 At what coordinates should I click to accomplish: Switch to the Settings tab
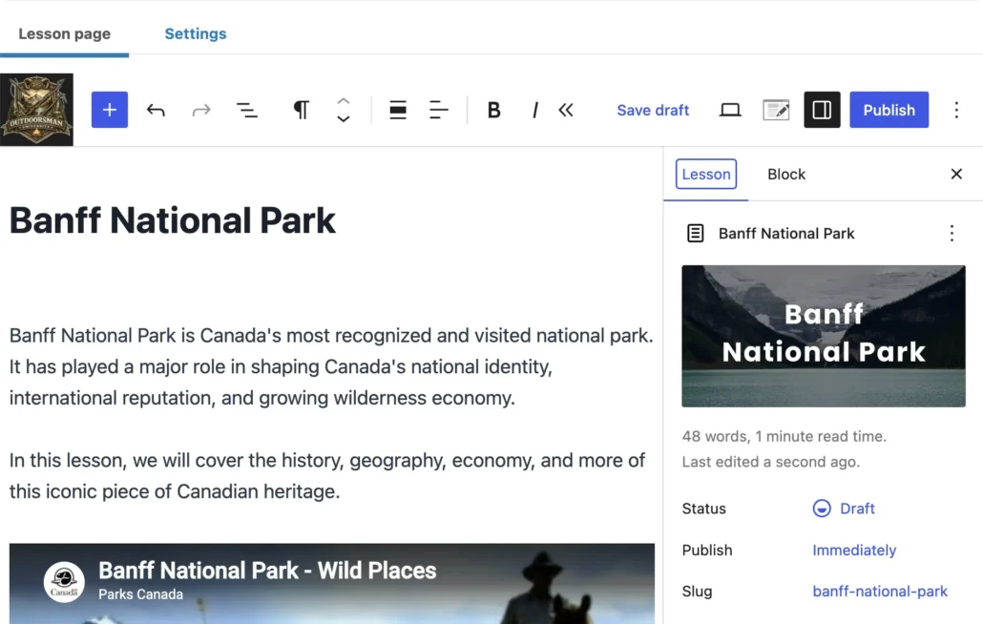click(196, 33)
